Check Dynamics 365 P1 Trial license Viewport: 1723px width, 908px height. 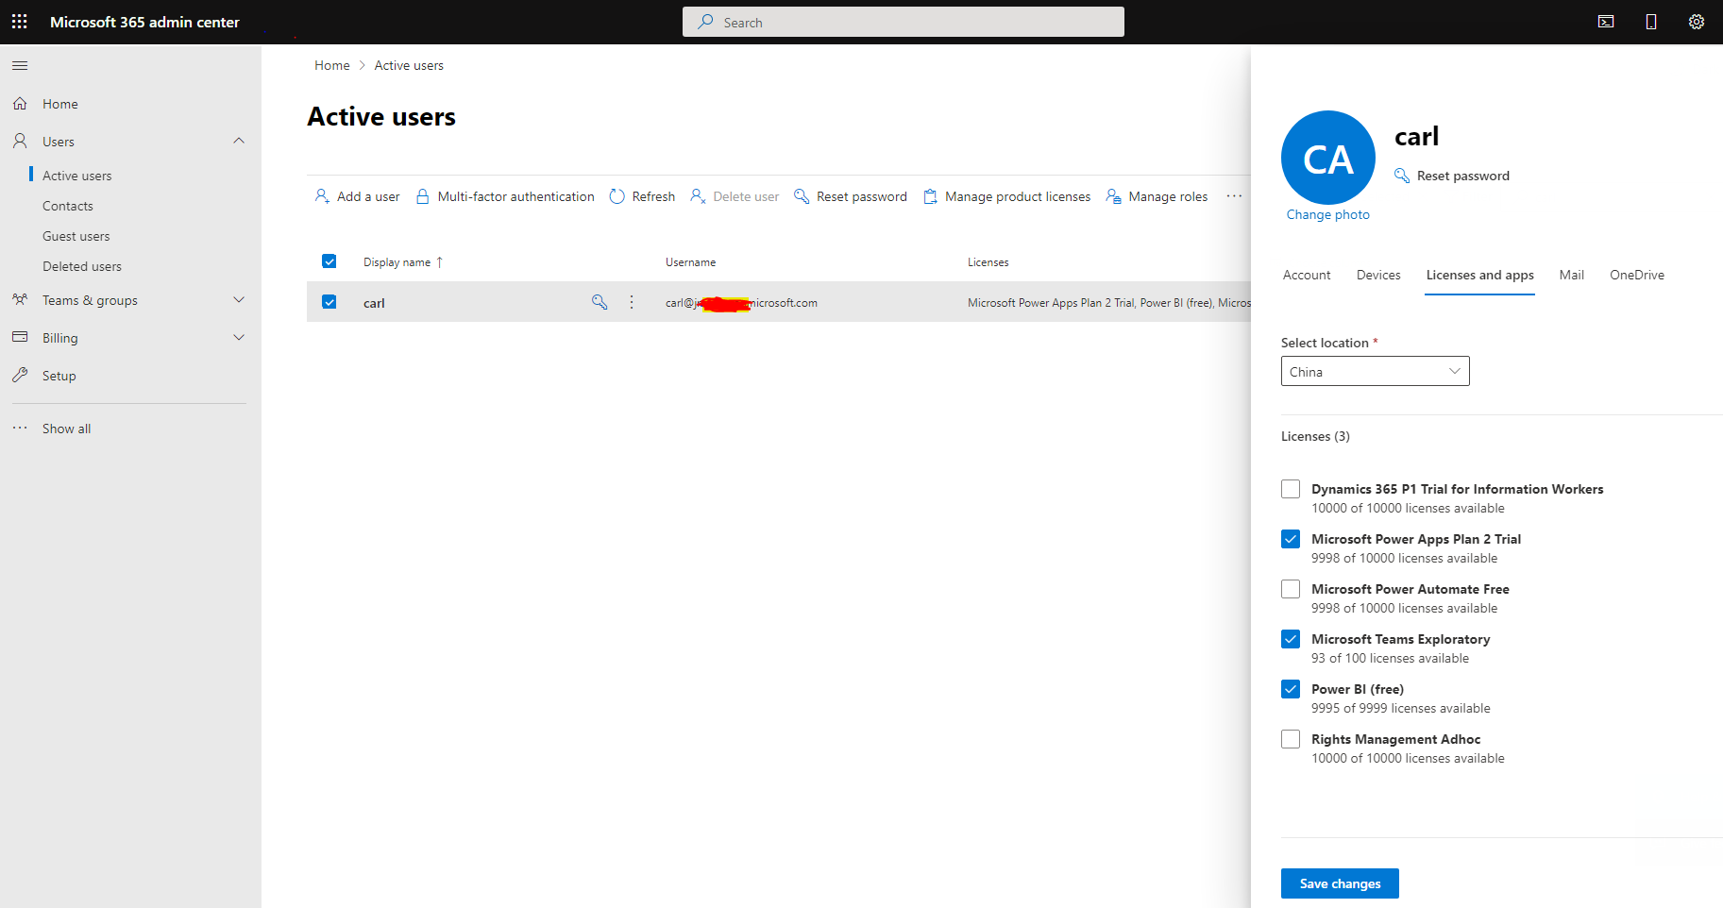[1291, 489]
